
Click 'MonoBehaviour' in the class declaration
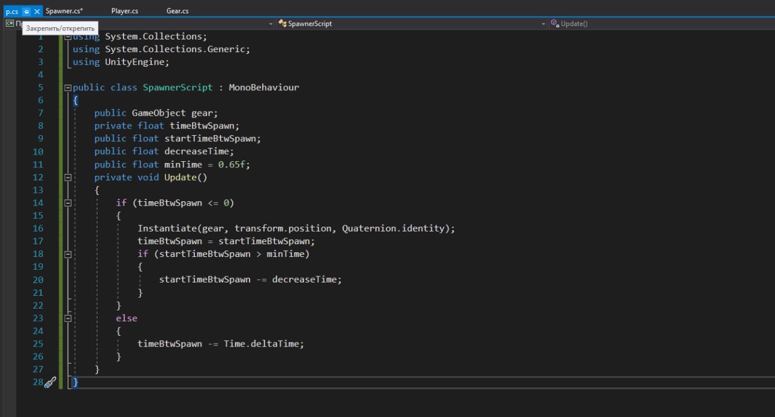click(x=264, y=87)
